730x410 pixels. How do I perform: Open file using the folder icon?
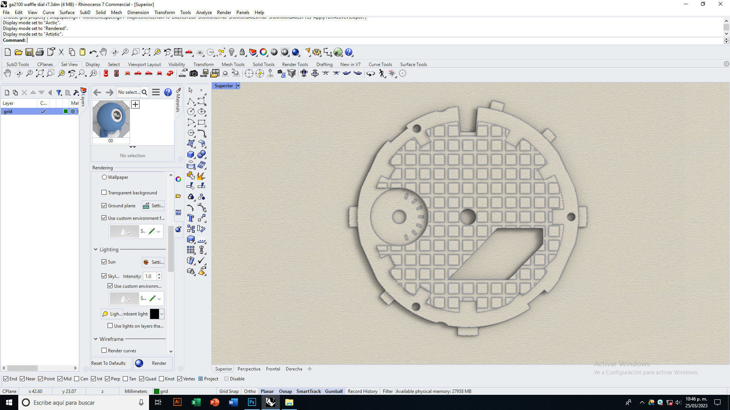(18, 52)
